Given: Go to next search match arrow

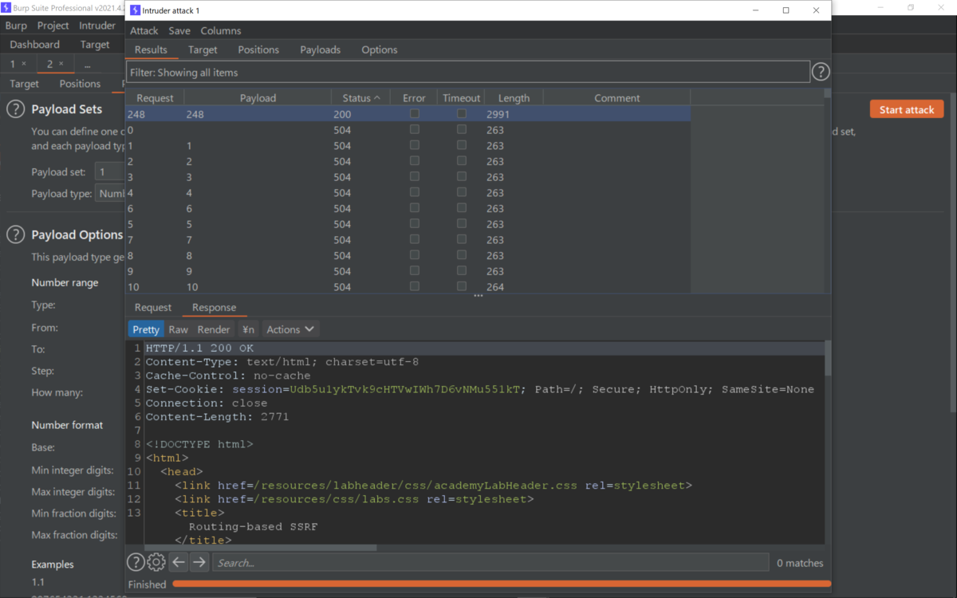Looking at the screenshot, I should [x=199, y=562].
